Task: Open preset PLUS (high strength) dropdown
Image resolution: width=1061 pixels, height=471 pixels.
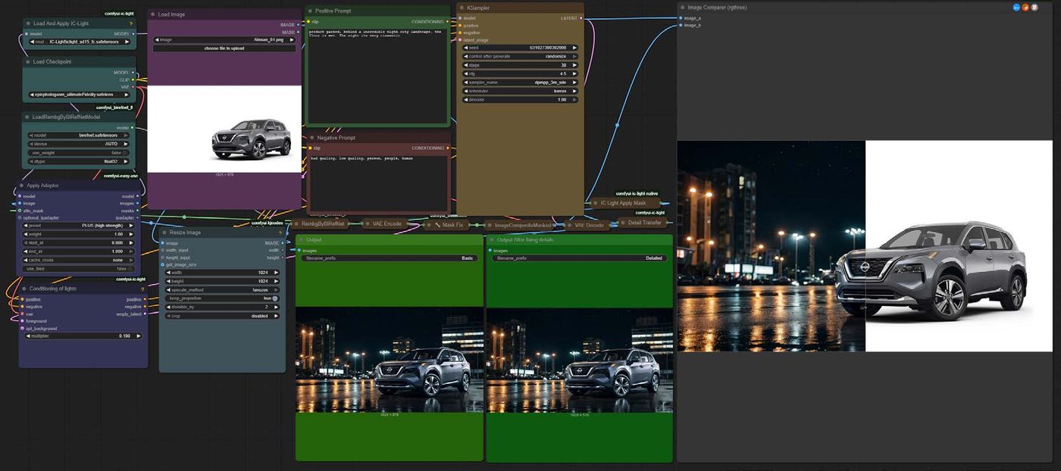Action: click(79, 225)
